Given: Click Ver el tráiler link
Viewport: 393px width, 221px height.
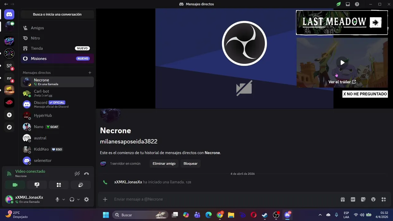Looking at the screenshot, I should tap(342, 82).
